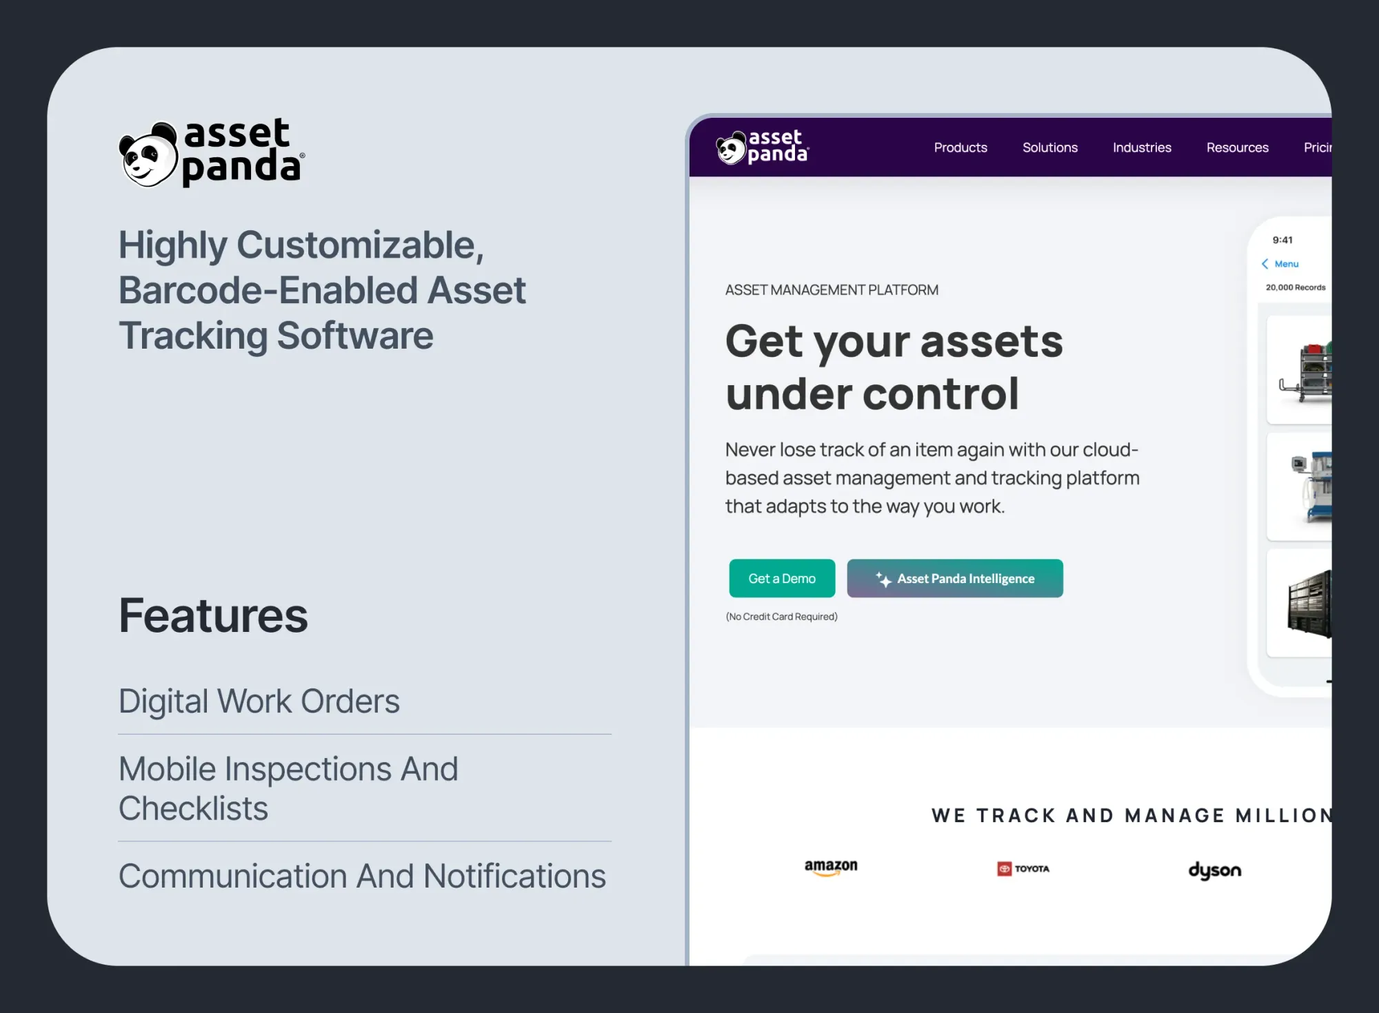Viewport: 1379px width, 1013px height.
Task: Click the Asset Panda navbar logo
Action: coord(762,147)
